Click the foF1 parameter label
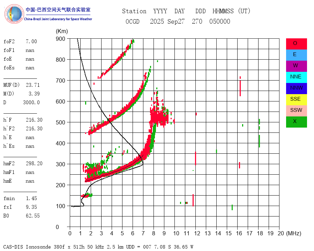 pyautogui.click(x=9, y=50)
